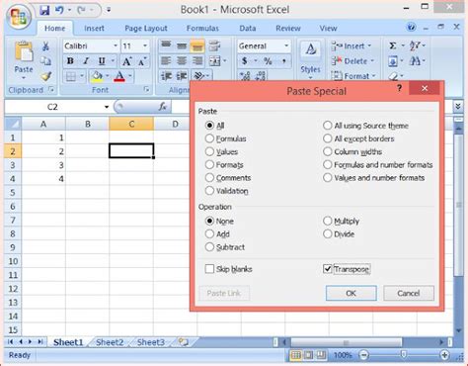Select the Format Painter brush icon
468x366 pixels.
46,76
